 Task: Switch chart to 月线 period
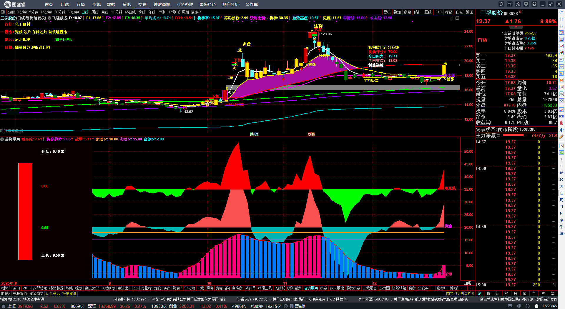pos(105,12)
